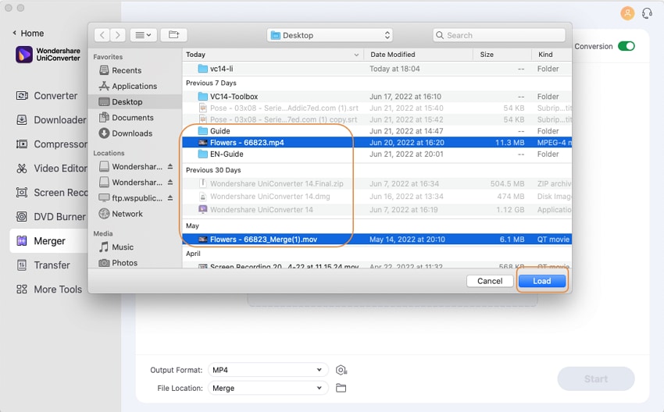Click the Search field in dialog

click(x=499, y=35)
